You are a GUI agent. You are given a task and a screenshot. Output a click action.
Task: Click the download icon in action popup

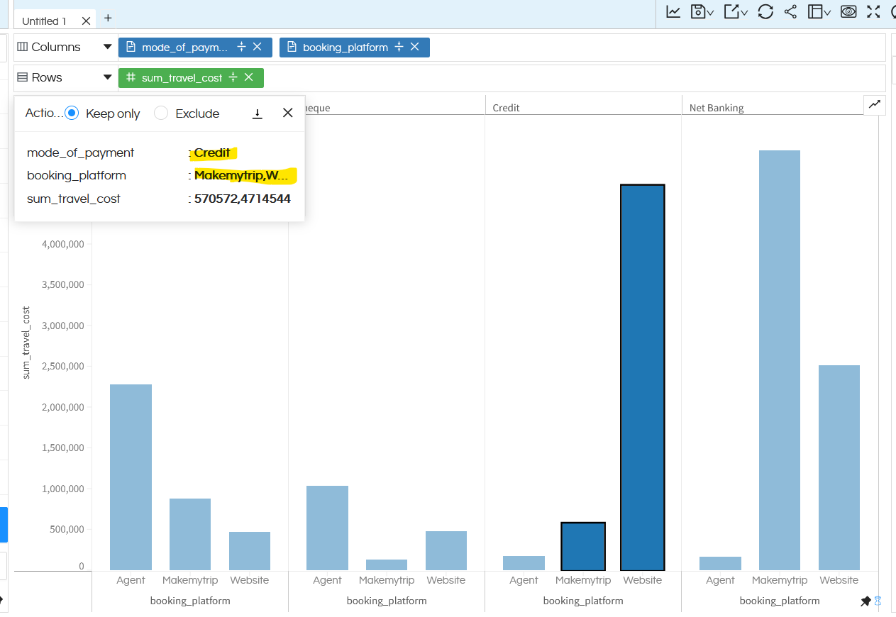click(258, 113)
